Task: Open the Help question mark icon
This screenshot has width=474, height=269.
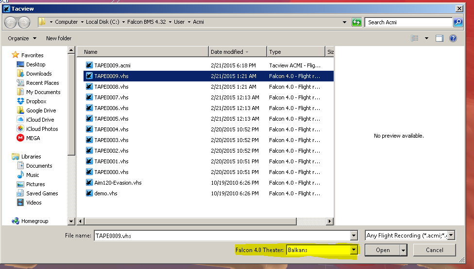Action: [453, 38]
